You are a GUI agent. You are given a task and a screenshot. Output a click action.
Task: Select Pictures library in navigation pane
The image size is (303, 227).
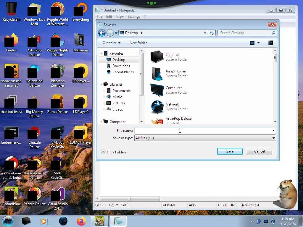point(118,103)
